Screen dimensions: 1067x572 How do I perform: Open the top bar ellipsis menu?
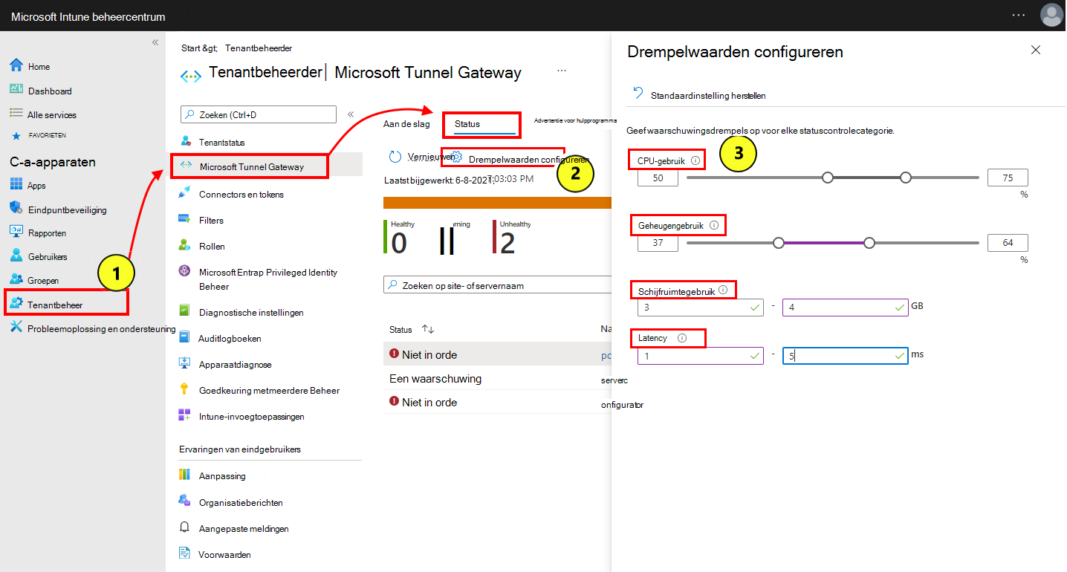[1019, 16]
